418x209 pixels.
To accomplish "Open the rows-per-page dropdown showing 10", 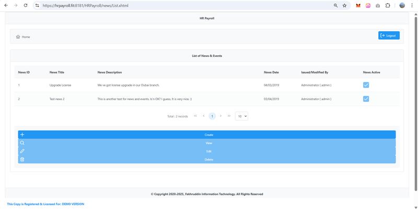I will [x=241, y=116].
